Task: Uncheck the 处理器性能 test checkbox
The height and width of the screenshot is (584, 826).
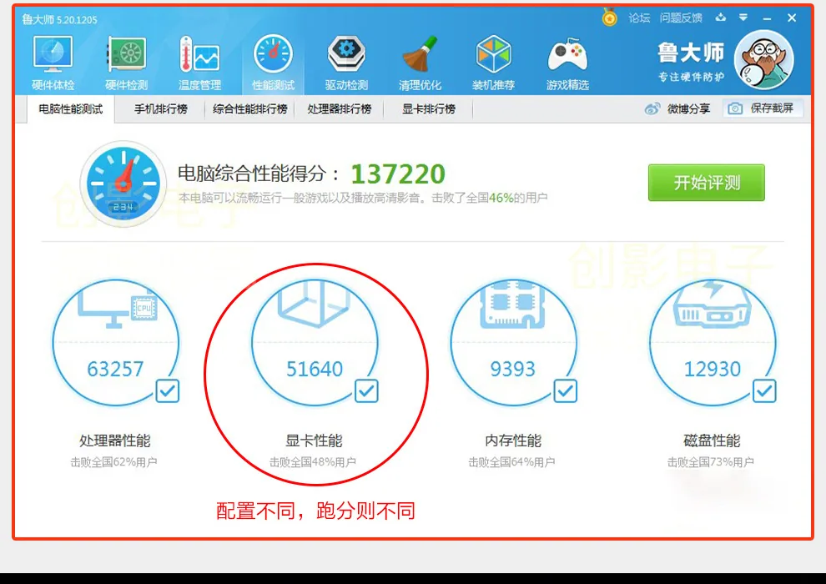Action: [168, 391]
